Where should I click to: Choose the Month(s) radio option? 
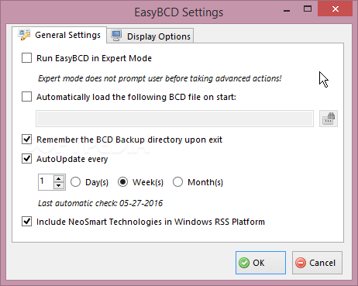pos(177,182)
